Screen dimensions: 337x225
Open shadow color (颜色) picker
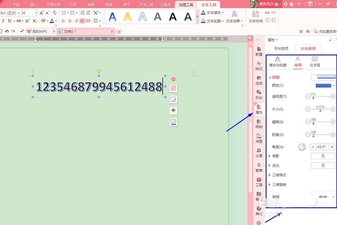324,86
